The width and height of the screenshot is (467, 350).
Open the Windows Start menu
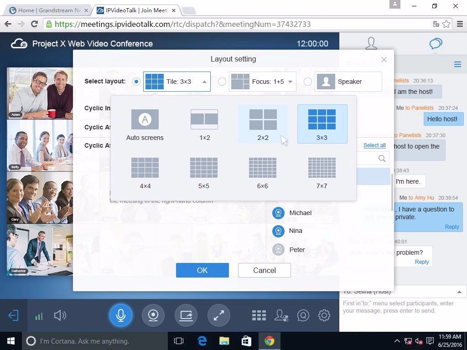(x=11, y=341)
